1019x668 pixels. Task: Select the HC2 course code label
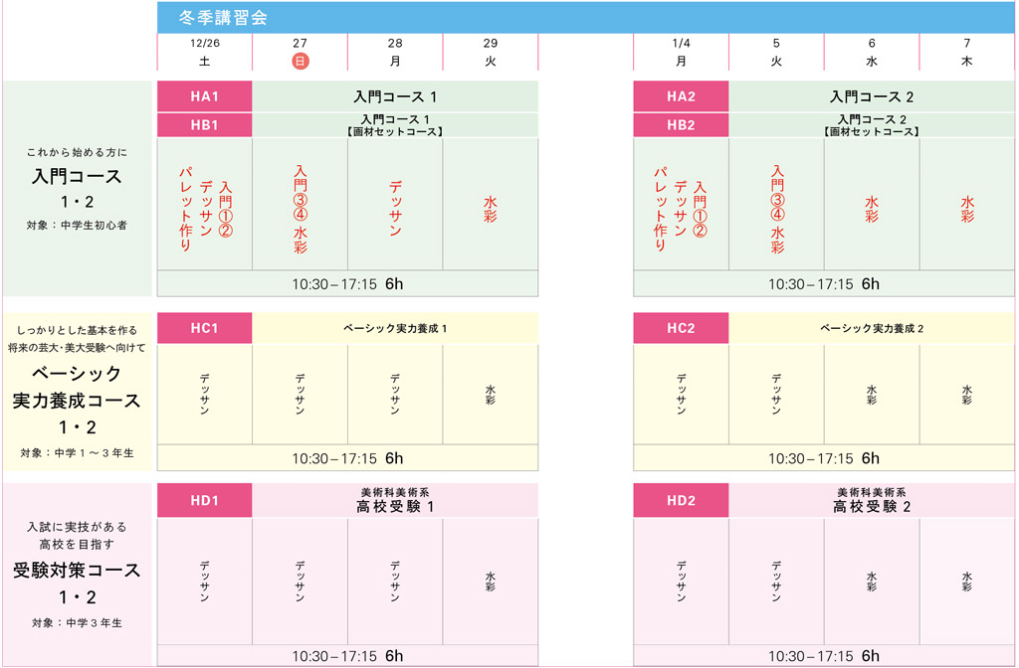681,328
